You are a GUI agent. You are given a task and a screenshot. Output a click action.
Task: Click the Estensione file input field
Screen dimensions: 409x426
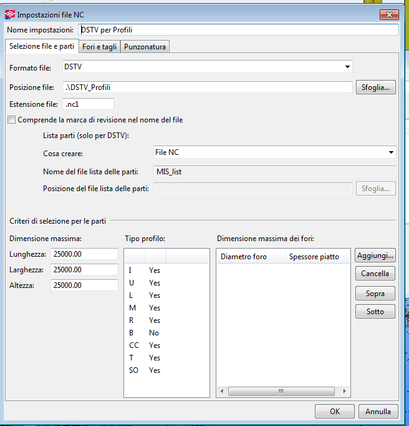pyautogui.click(x=87, y=104)
